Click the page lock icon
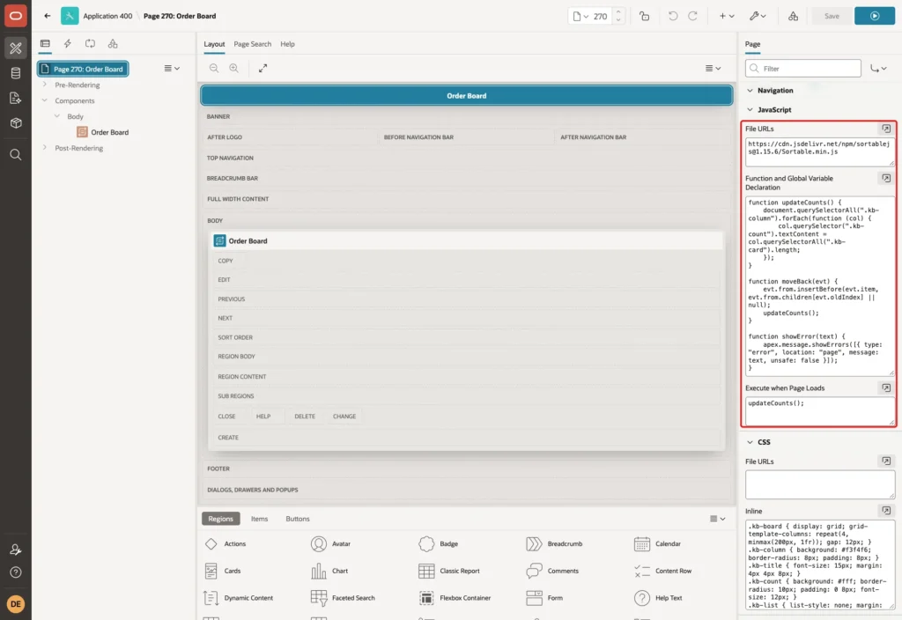The height and width of the screenshot is (620, 902). click(644, 16)
